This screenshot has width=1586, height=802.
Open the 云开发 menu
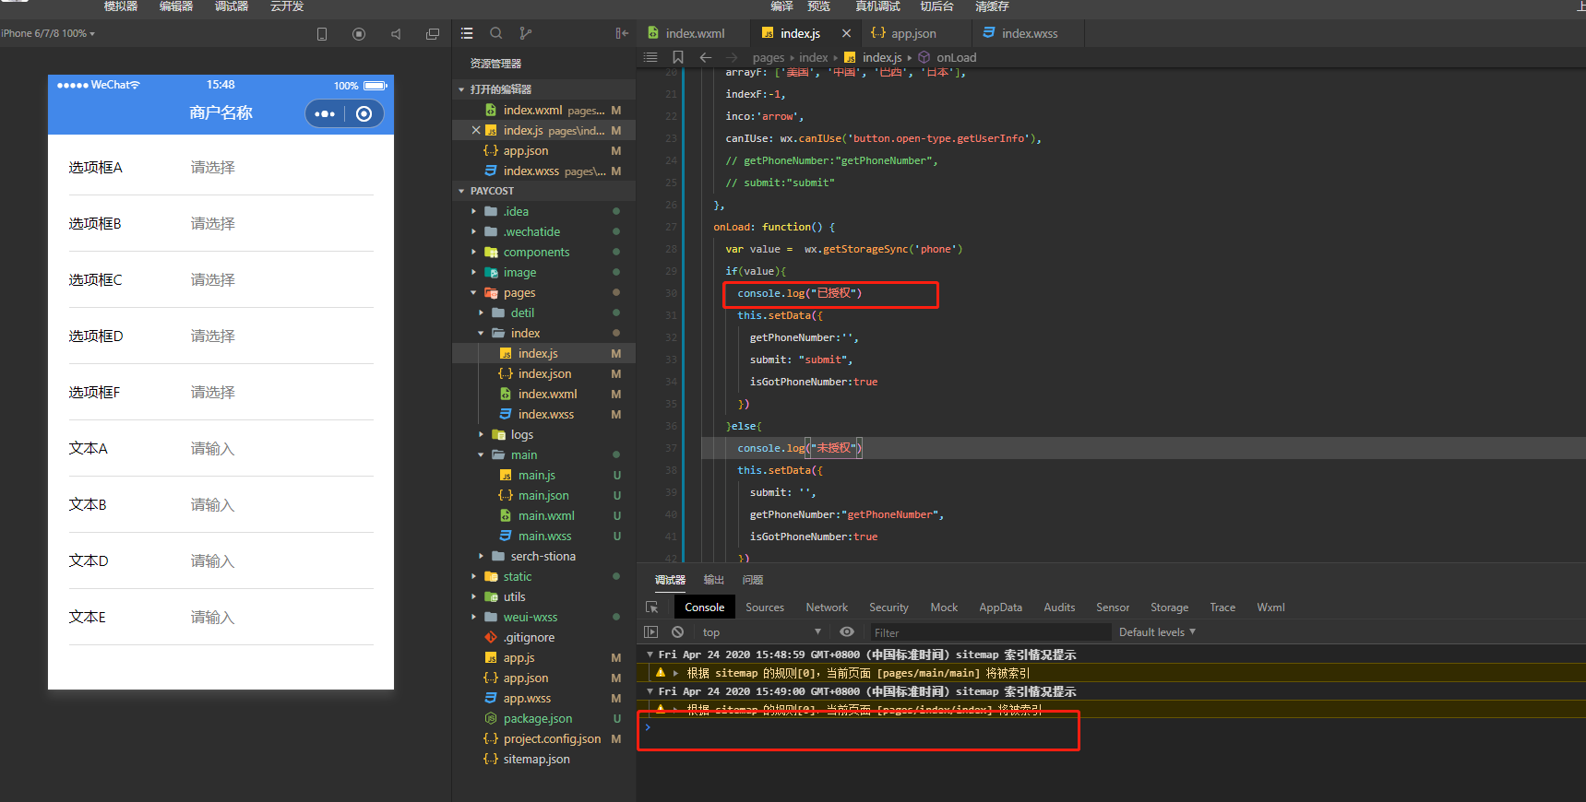tap(287, 6)
